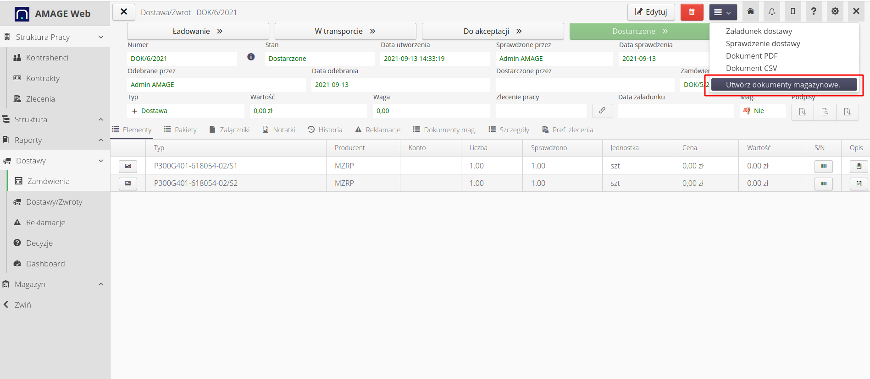Open the settings gear icon

tap(835, 12)
